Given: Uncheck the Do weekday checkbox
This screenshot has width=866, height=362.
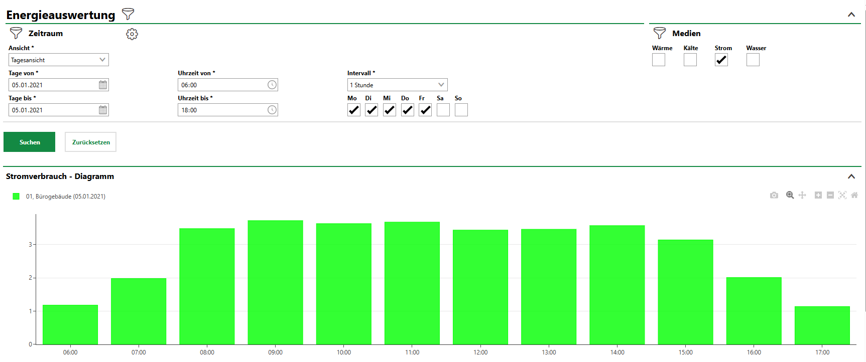Looking at the screenshot, I should coord(408,110).
